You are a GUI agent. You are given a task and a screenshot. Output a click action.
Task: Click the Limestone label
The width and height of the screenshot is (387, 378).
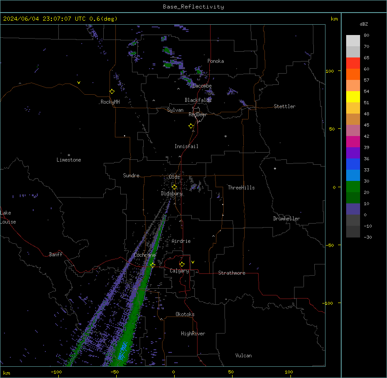click(x=69, y=160)
